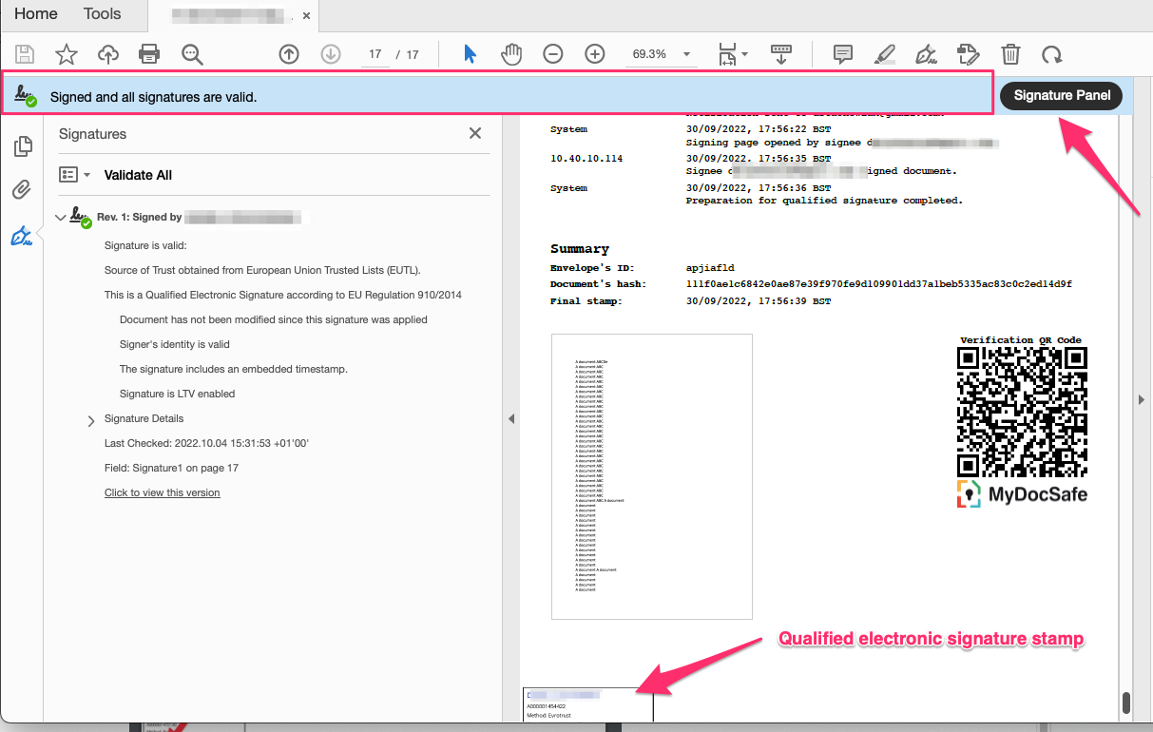Open the find text magnifier

pyautogui.click(x=192, y=54)
